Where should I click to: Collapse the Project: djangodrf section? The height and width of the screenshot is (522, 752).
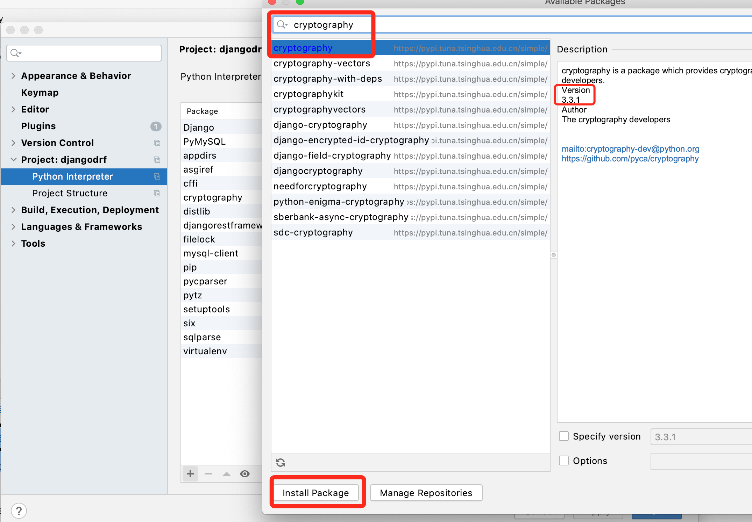pyautogui.click(x=13, y=159)
